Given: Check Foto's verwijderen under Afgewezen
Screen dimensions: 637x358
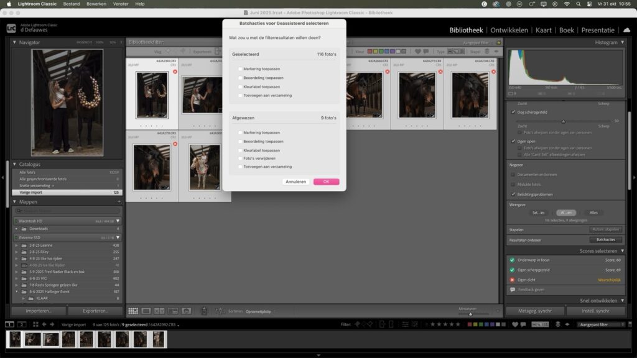Looking at the screenshot, I should click(240, 157).
